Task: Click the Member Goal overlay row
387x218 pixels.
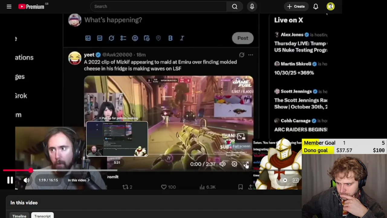Action: point(344,143)
